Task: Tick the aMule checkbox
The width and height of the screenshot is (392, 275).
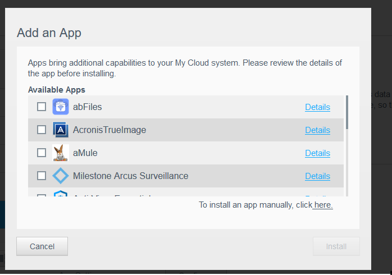Action: 42,153
